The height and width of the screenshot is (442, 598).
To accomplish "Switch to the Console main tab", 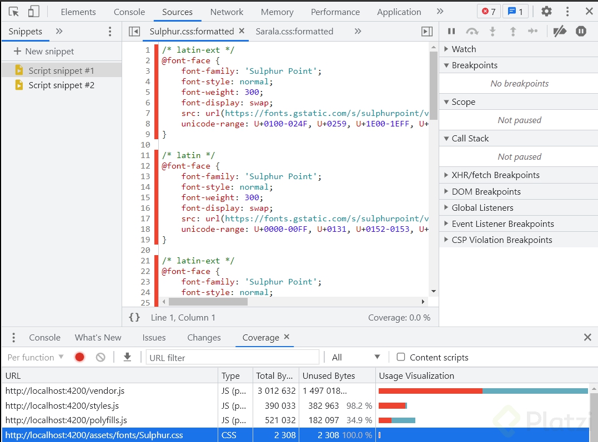I will click(129, 12).
